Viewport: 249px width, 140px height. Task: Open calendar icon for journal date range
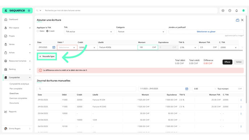187,89
